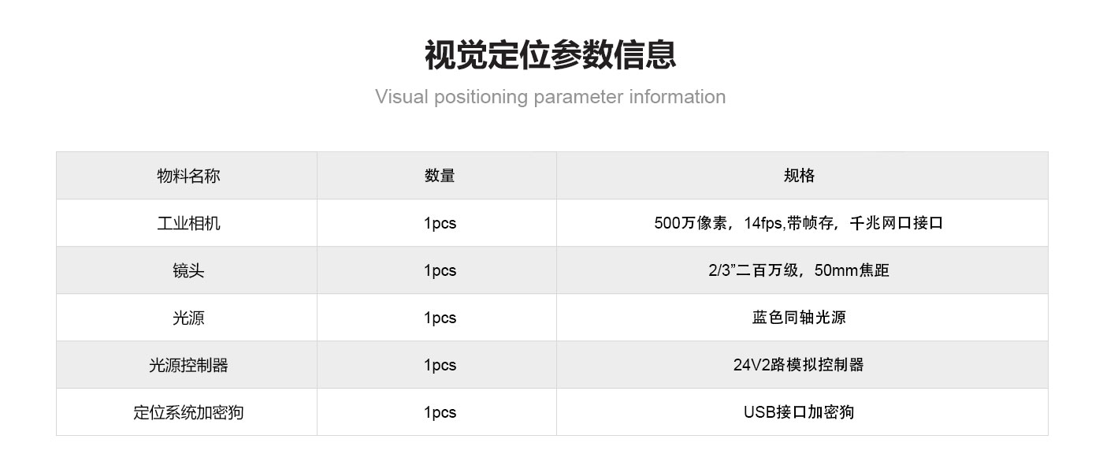Screen dimensions: 1103x454
Task: Click the Visual positioning parameter information subtitle
Action: tap(550, 97)
